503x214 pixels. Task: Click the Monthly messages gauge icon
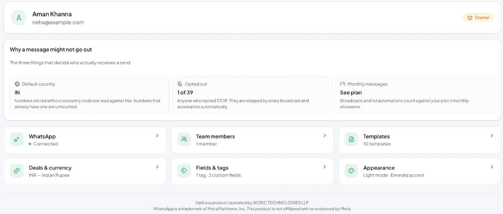click(343, 84)
